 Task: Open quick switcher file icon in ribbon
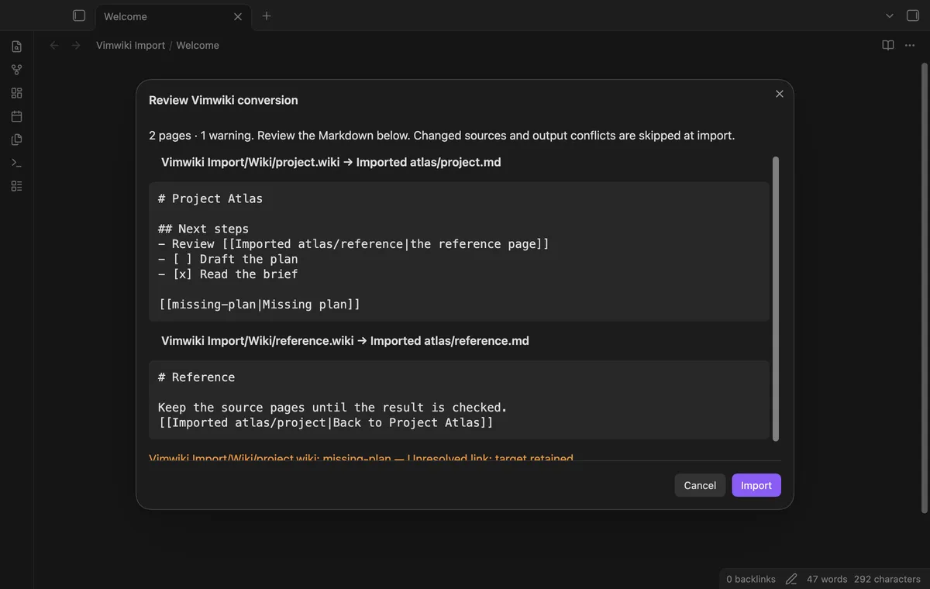click(16, 46)
